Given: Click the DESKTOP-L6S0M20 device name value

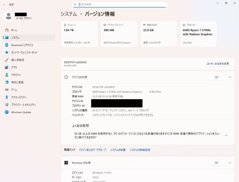Looking at the screenshot, I should tap(103, 87).
